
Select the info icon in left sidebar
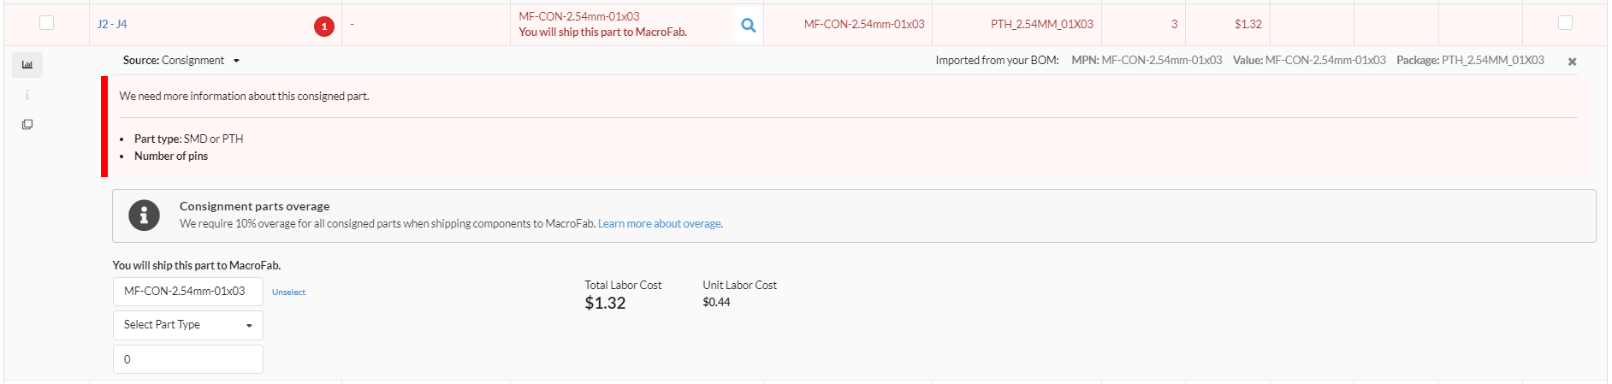27,95
